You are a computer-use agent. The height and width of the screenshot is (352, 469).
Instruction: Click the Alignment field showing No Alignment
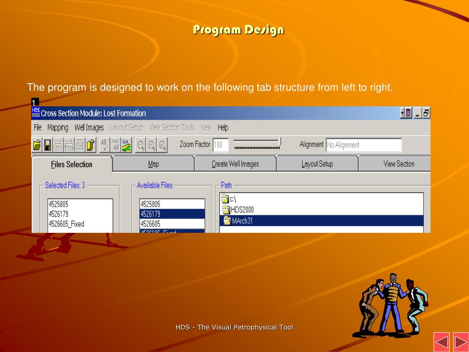[364, 145]
